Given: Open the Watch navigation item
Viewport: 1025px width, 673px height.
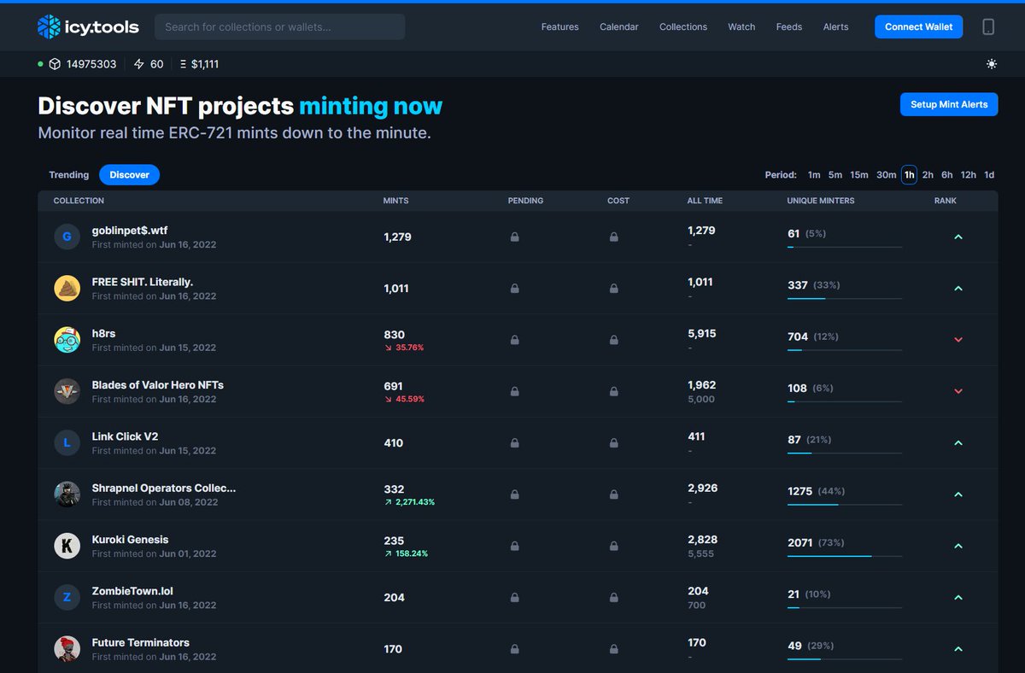Looking at the screenshot, I should 741,27.
